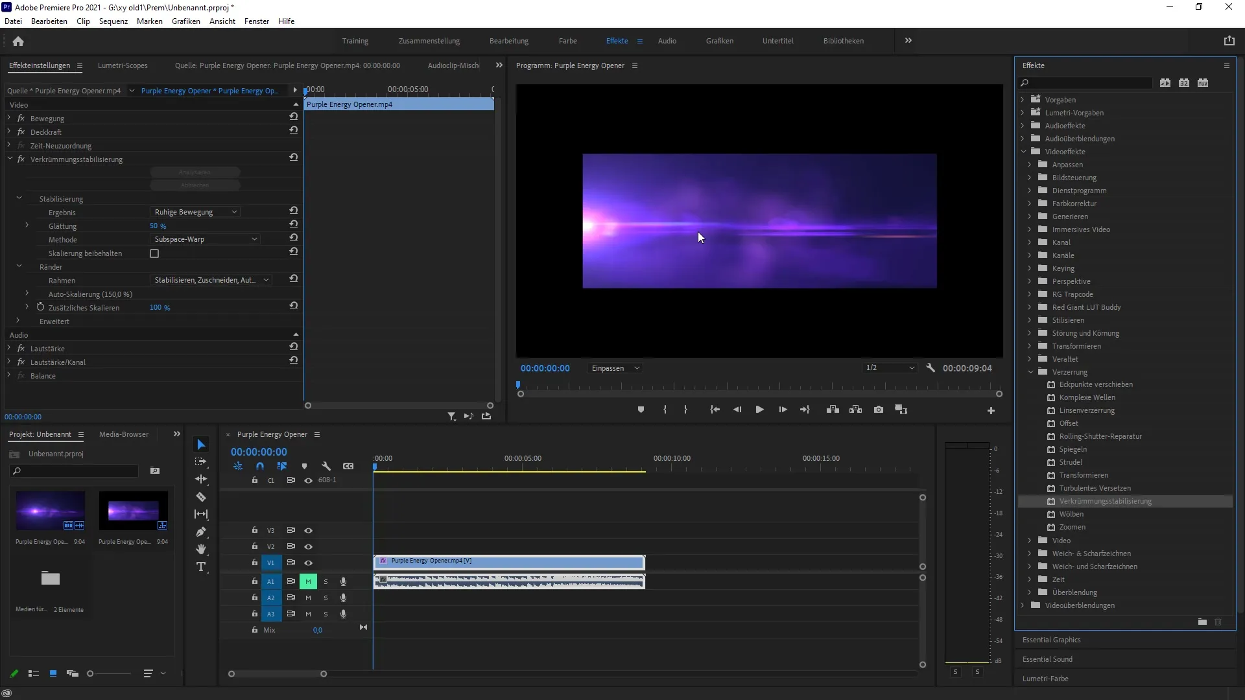Open the Essential Graphics panel
Screen dimensions: 1245x700
coord(1052,640)
